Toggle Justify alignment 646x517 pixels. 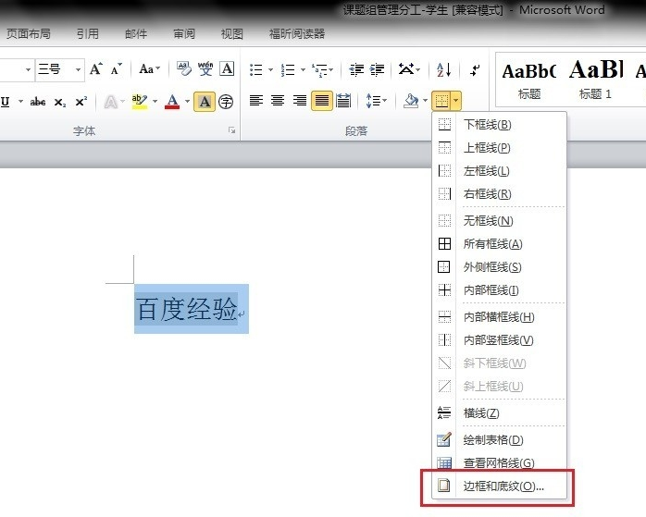322,101
